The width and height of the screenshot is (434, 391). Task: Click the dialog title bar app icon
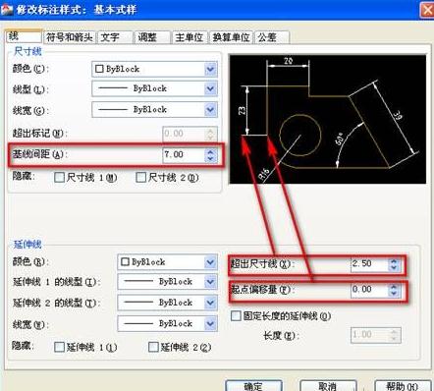click(x=7, y=9)
